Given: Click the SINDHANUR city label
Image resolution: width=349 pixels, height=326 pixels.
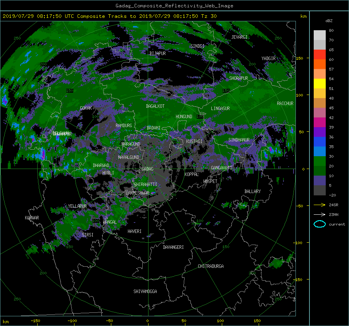Looking at the screenshot, I should point(239,140).
